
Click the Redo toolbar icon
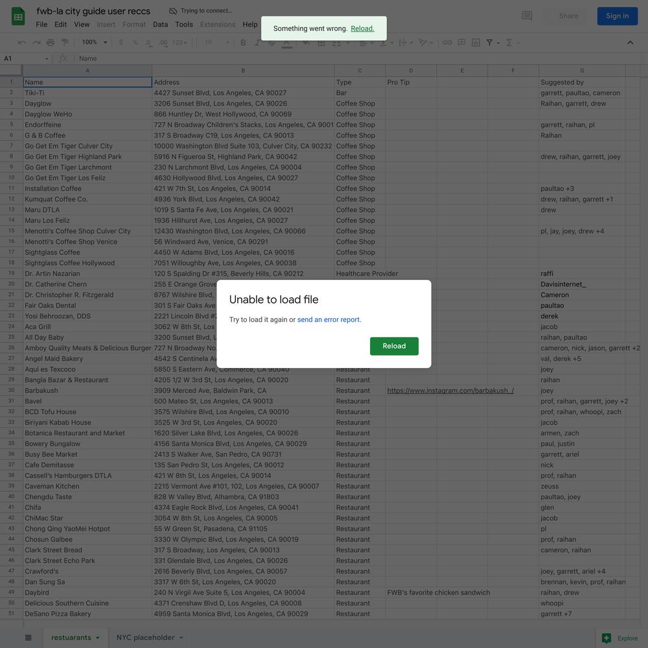tap(36, 43)
